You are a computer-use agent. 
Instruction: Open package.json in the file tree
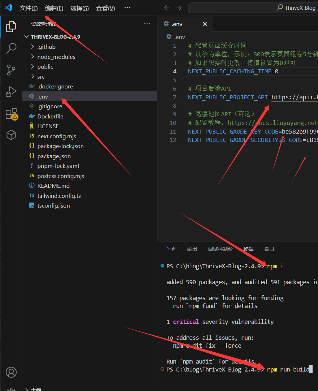point(54,156)
